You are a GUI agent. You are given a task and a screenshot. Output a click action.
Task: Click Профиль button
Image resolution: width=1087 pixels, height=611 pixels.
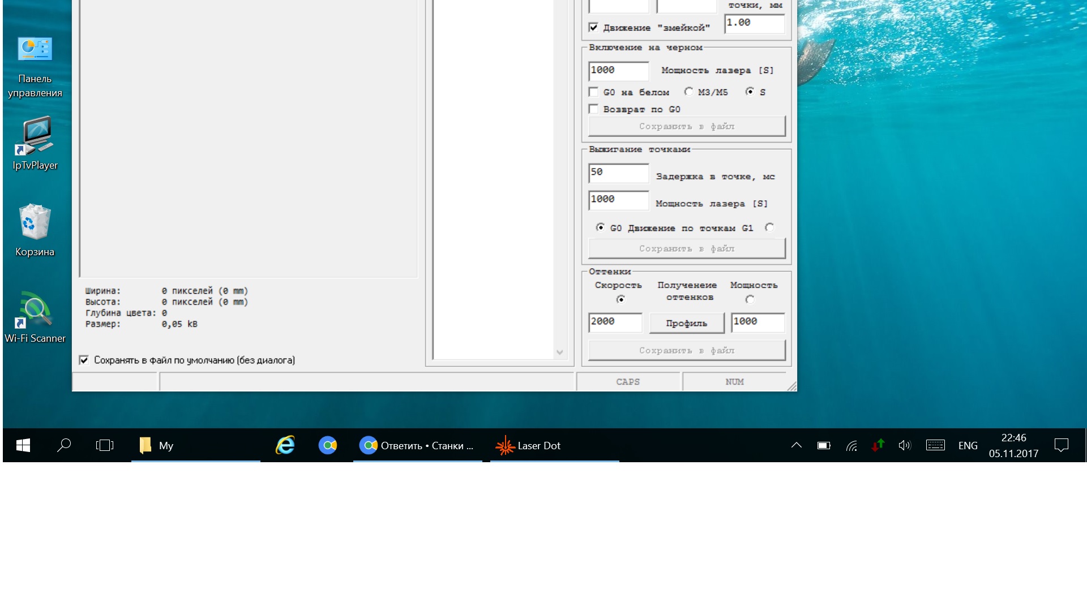tap(686, 323)
